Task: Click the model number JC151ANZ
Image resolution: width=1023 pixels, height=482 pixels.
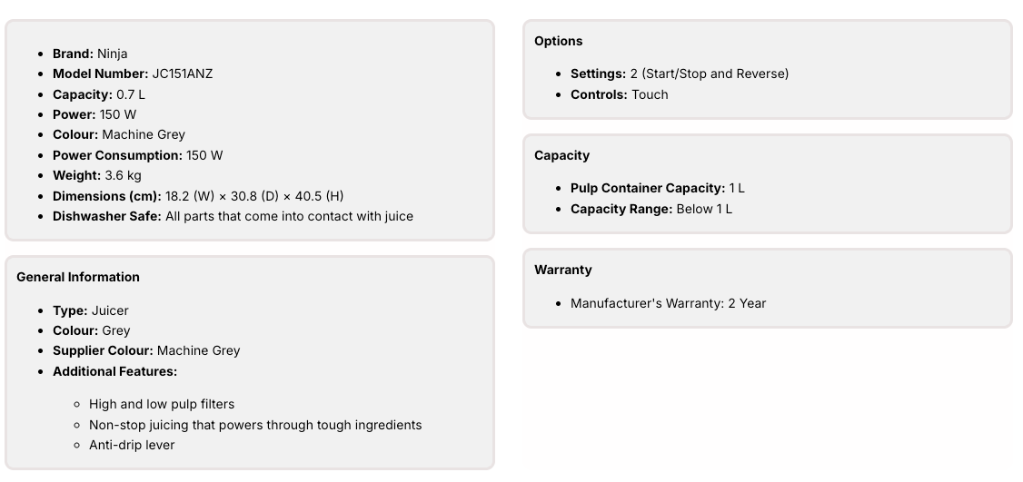Action: [x=182, y=74]
